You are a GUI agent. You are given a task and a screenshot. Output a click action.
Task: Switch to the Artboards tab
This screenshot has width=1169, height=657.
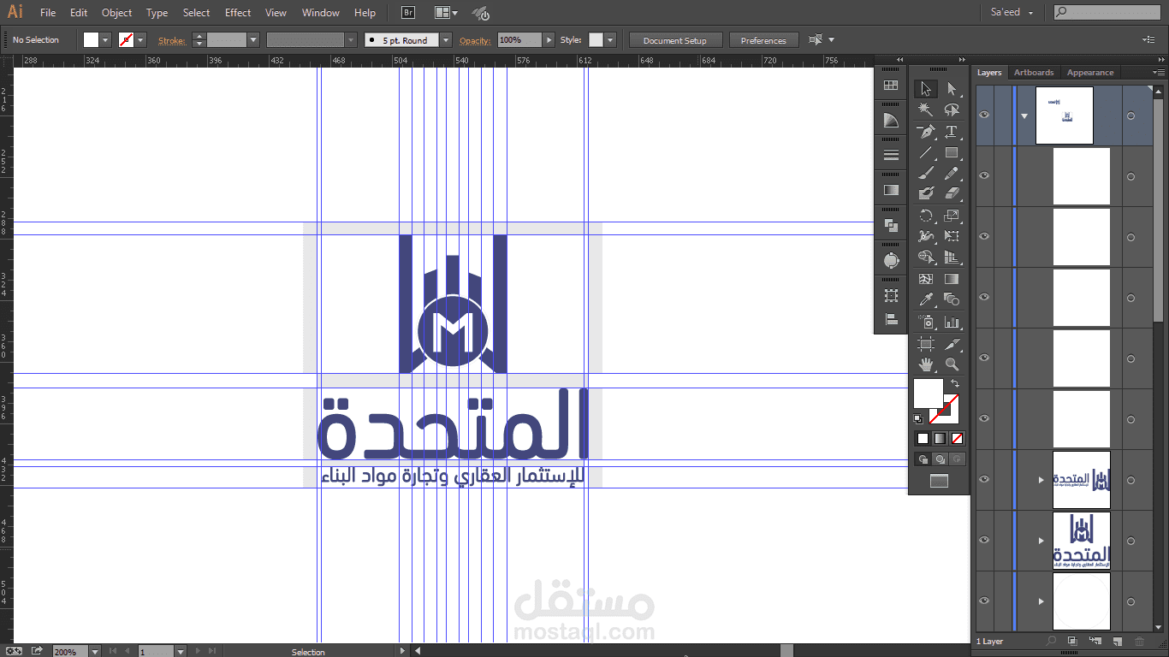1033,73
